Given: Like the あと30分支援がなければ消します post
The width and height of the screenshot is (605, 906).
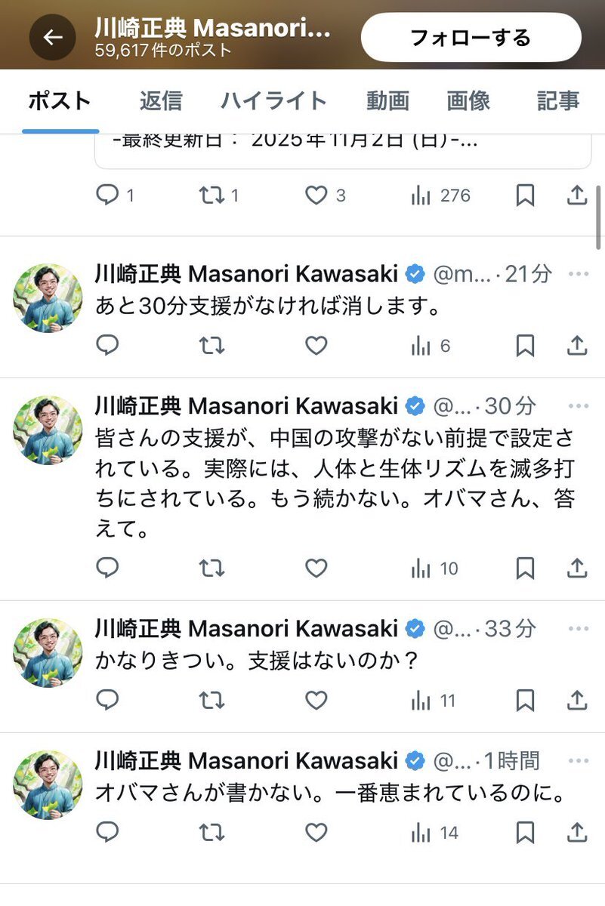Looking at the screenshot, I should pyautogui.click(x=316, y=346).
